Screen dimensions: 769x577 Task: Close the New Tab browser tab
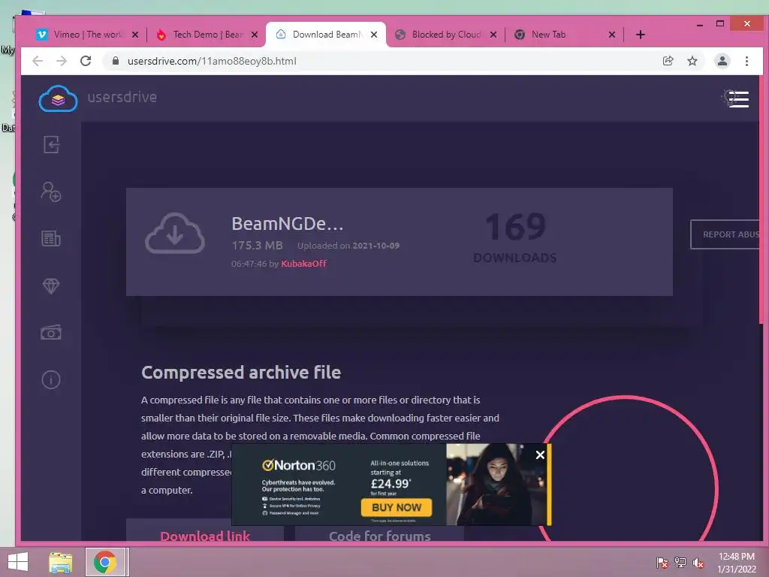(x=612, y=35)
